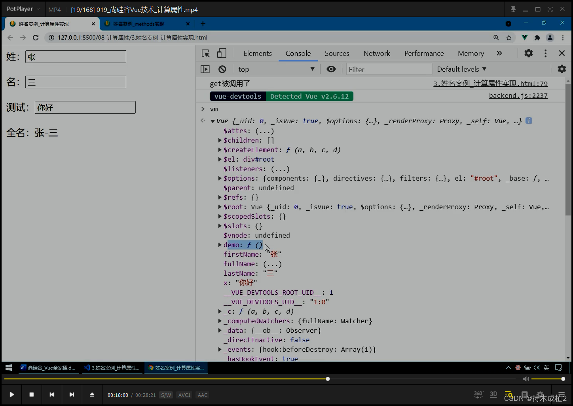The image size is (573, 406).
Task: Expand the $options property
Action: 220,178
